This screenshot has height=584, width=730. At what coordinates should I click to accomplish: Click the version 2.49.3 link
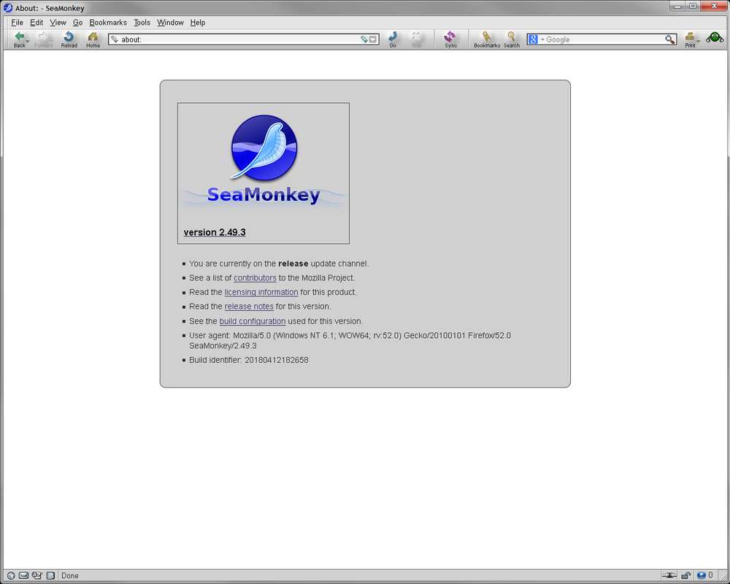tap(215, 232)
